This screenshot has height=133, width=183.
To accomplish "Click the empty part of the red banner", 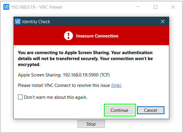I will [x=144, y=36].
